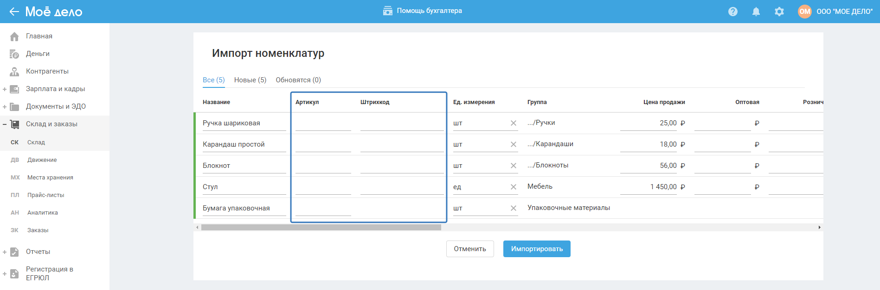Expand Документы и ЭДО menu
This screenshot has height=290, width=880.
click(x=5, y=107)
